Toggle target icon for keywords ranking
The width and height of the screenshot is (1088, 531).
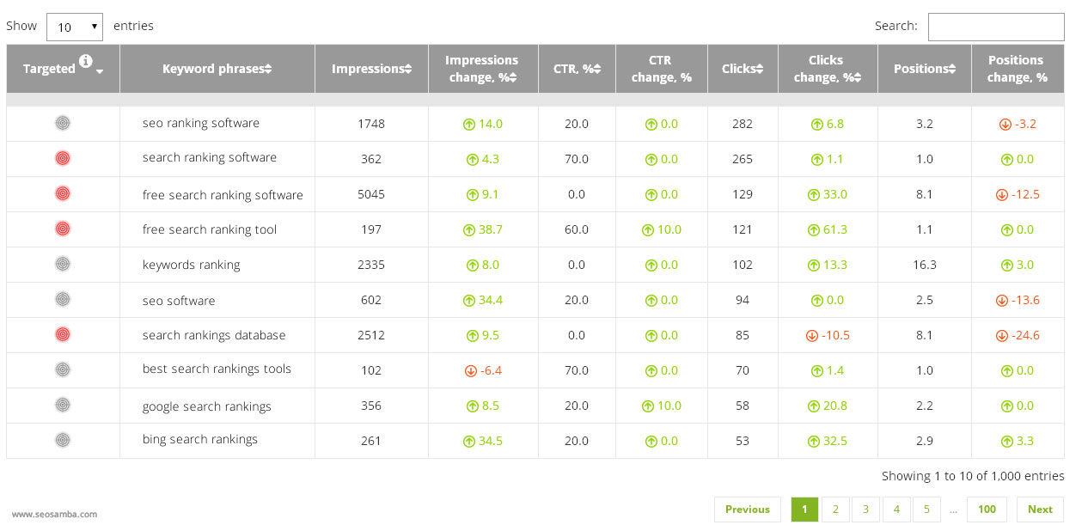(62, 264)
